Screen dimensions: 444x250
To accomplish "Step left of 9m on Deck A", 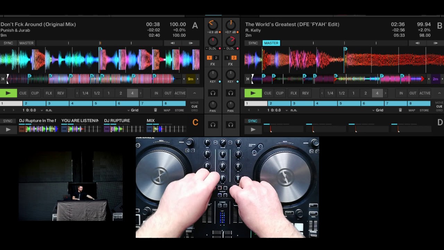I will [x=184, y=79].
